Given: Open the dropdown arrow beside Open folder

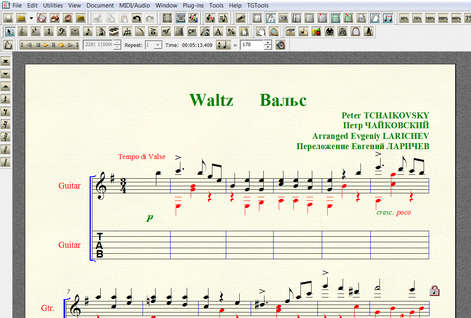Looking at the screenshot, I should 31,18.
